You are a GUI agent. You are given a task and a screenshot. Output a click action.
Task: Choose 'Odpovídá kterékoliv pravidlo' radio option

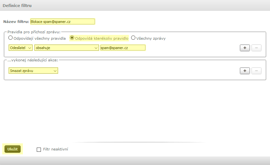72,38
